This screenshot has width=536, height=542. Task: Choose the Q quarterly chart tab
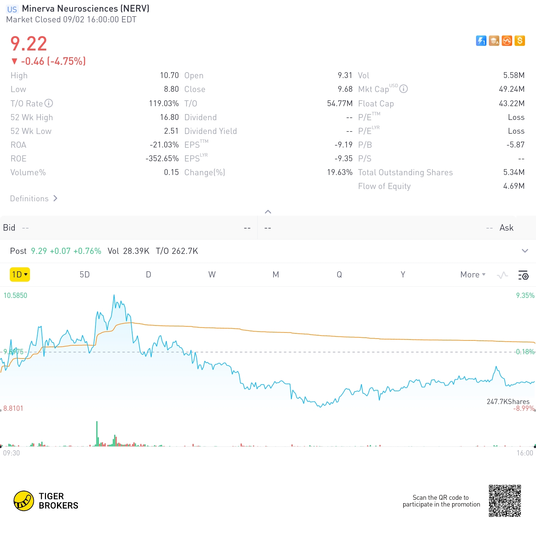tap(339, 275)
